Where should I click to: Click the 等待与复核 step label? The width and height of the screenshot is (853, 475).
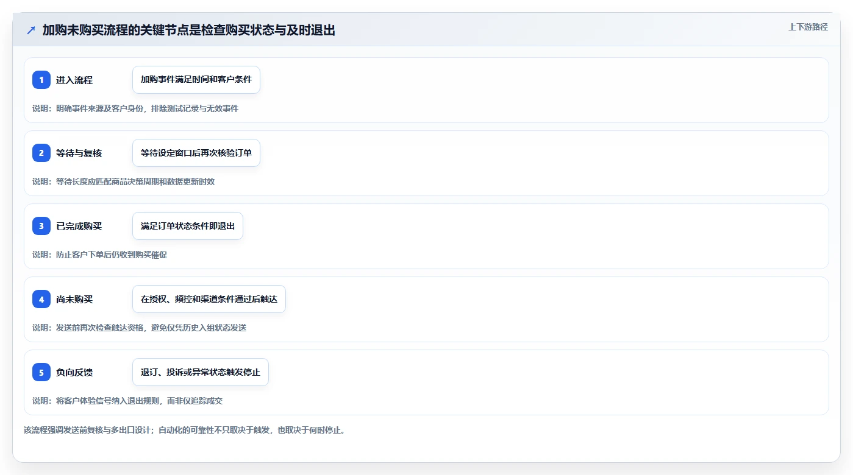coord(79,153)
